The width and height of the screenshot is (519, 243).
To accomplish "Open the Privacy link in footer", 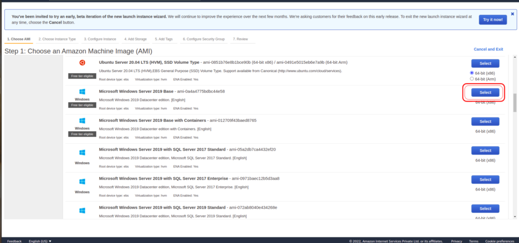I will 457,241.
